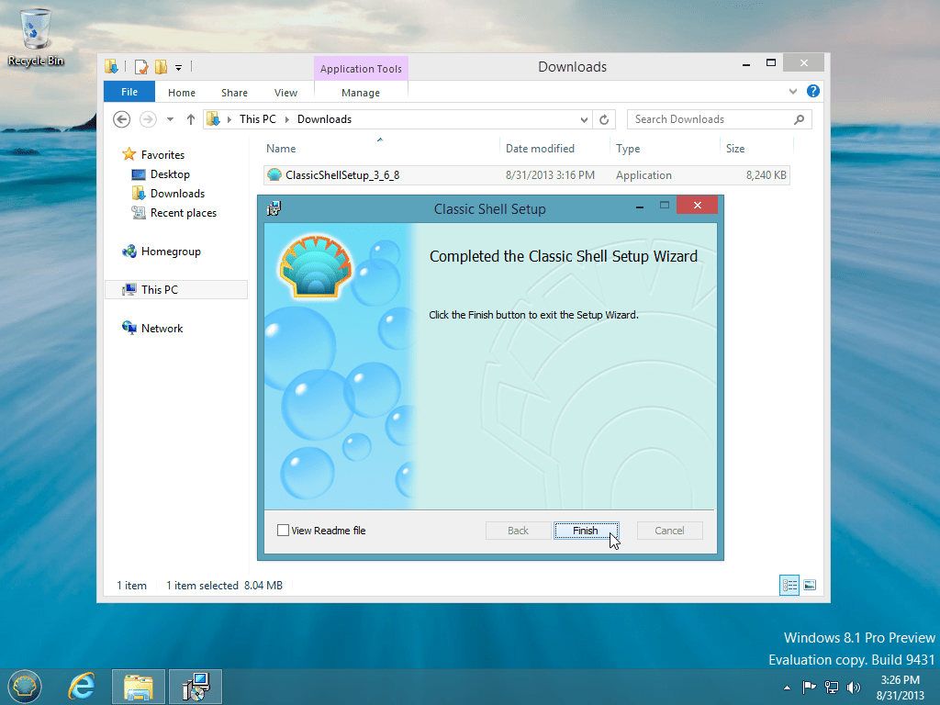The image size is (940, 705).
Task: Launch Internet Explorer from the taskbar
Action: click(82, 687)
